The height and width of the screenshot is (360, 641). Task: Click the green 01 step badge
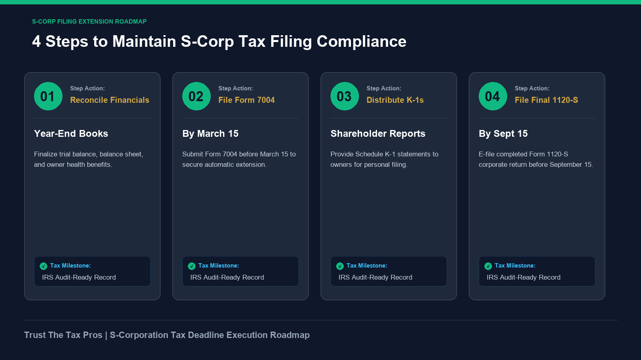48,96
